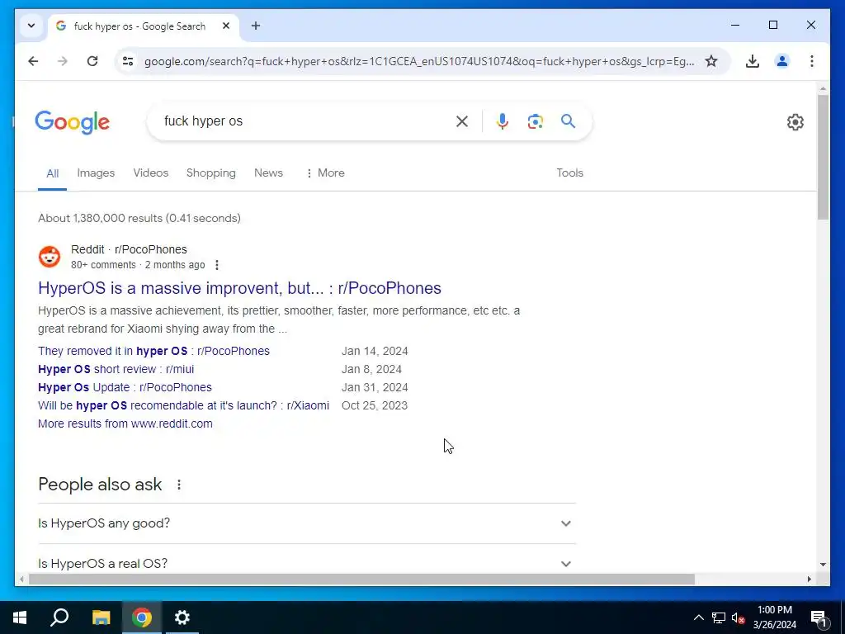Open the More search filters menu
Image resolution: width=845 pixels, height=634 pixels.
325,173
